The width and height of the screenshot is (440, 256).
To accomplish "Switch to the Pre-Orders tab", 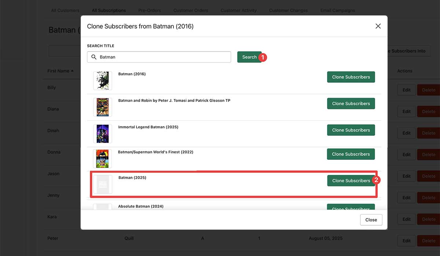I will 149,11.
